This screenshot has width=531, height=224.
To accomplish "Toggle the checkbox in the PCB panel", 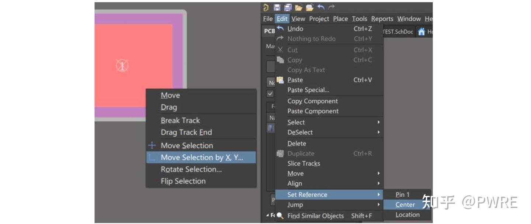I will point(270,94).
